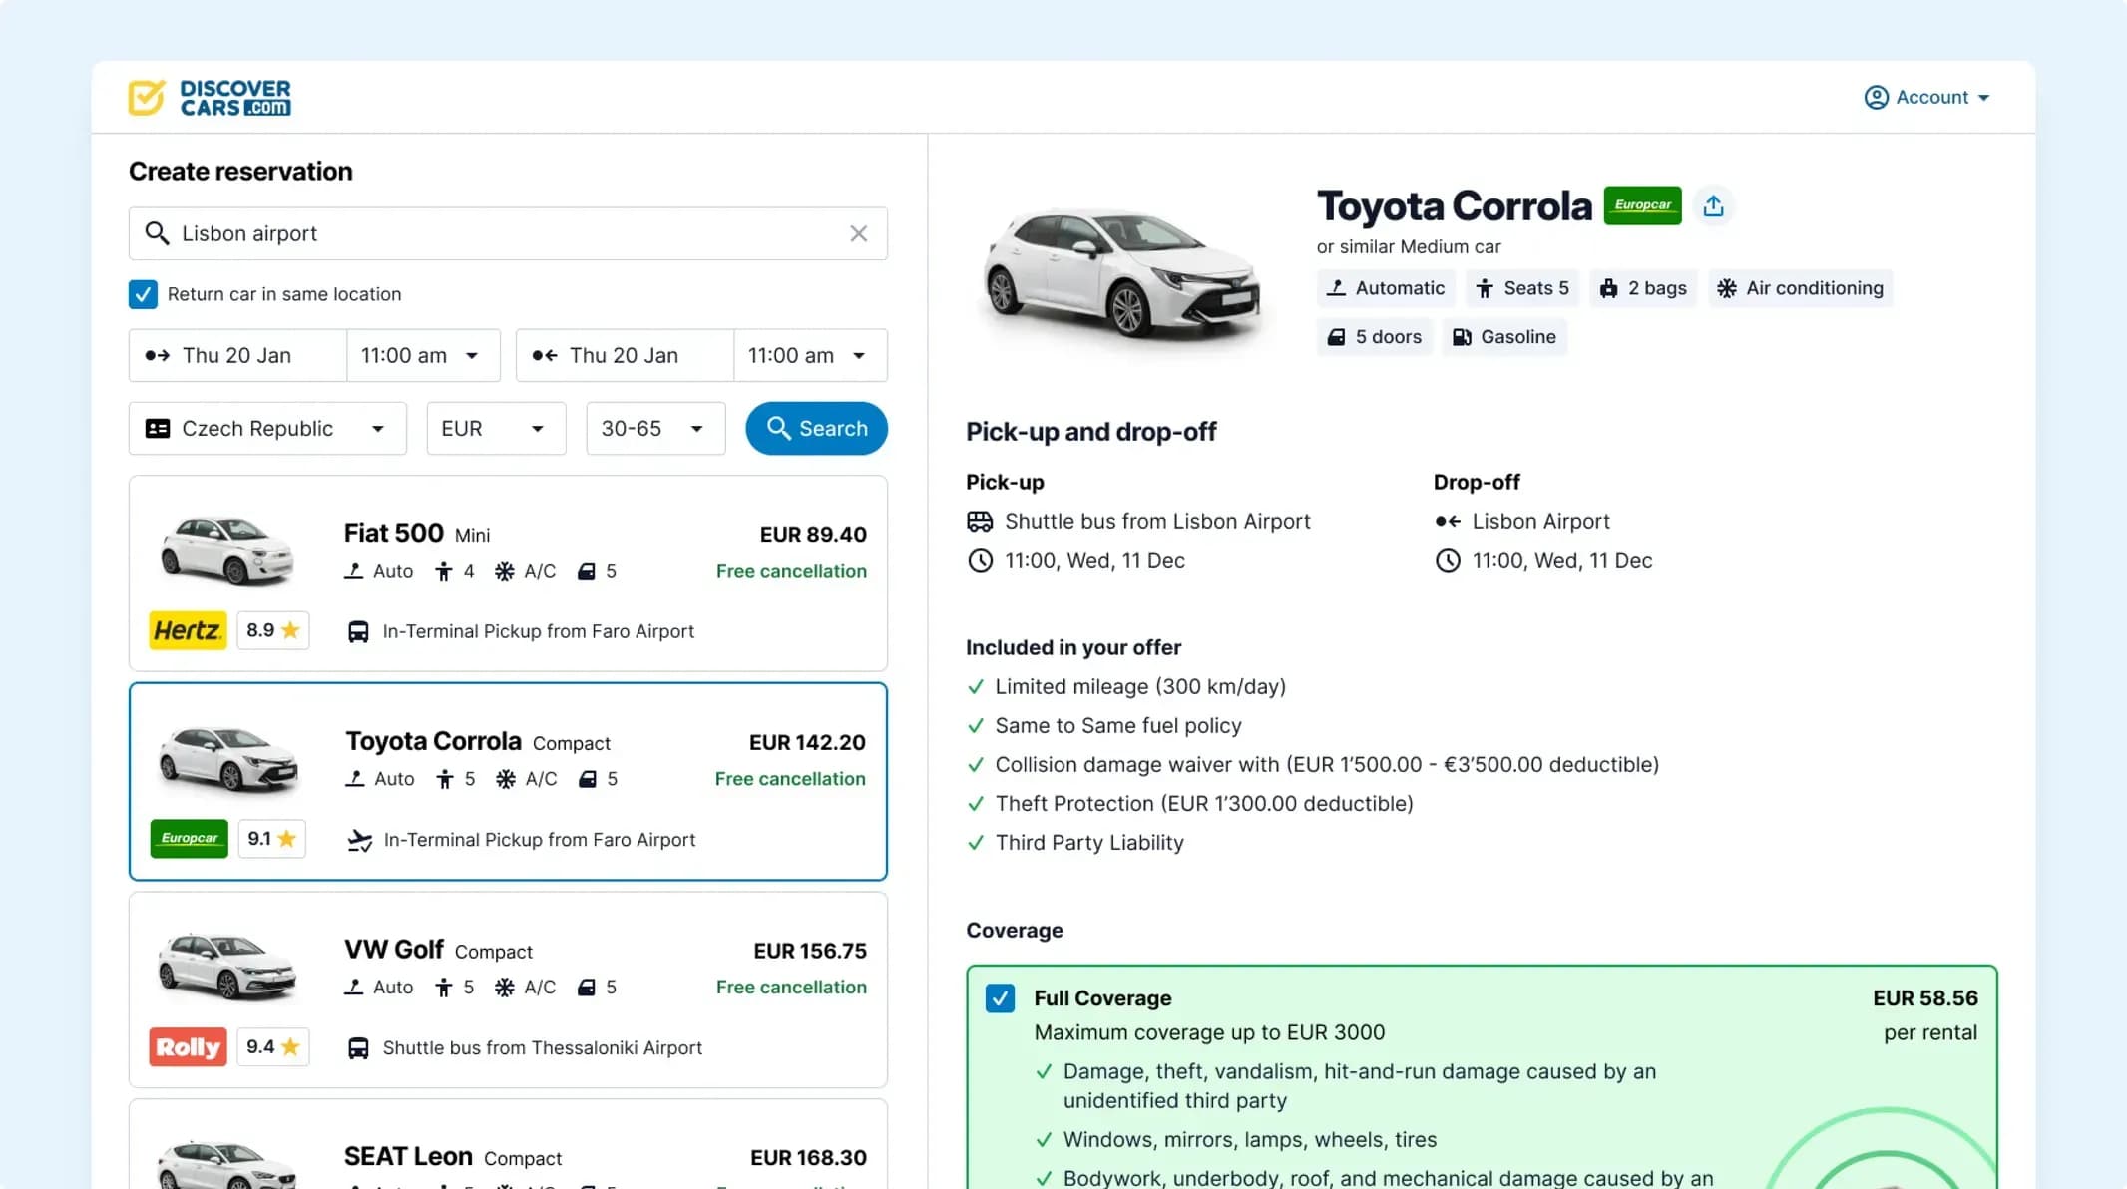Open the drop-off date Thu 20 Jan field
Viewport: 2127px width, 1189px height.
point(625,355)
